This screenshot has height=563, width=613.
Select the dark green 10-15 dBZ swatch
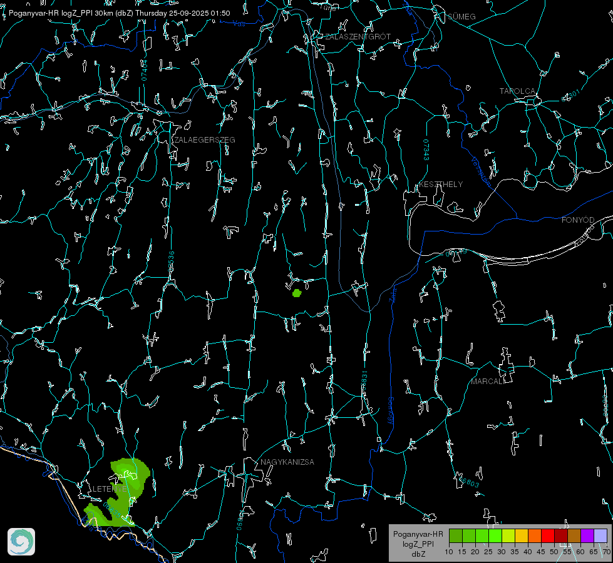coord(455,535)
